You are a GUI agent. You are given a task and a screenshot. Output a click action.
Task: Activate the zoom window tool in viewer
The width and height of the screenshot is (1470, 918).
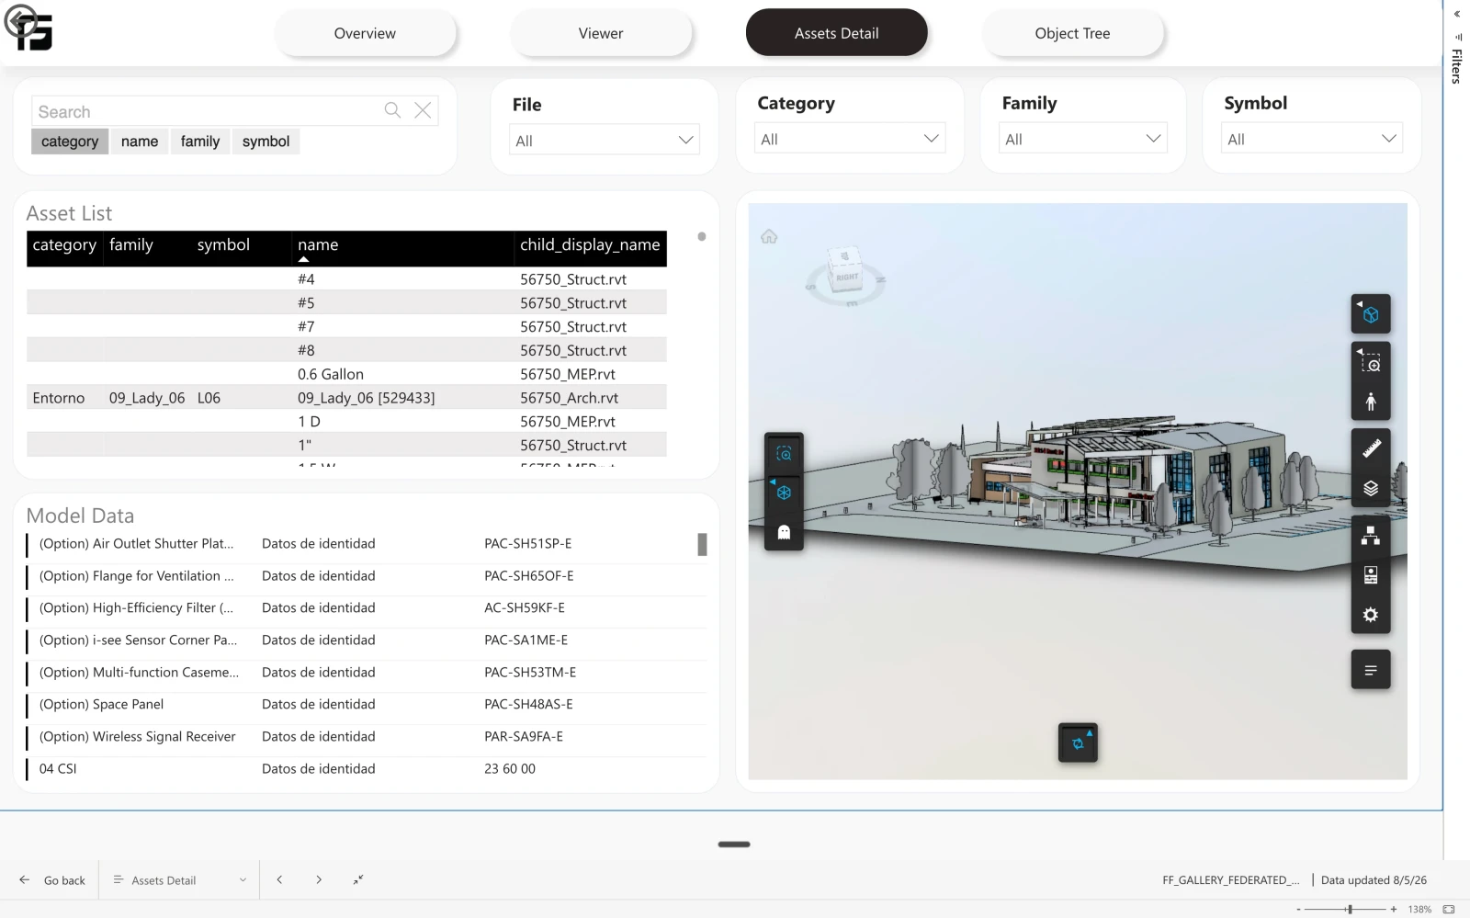pos(1370,363)
